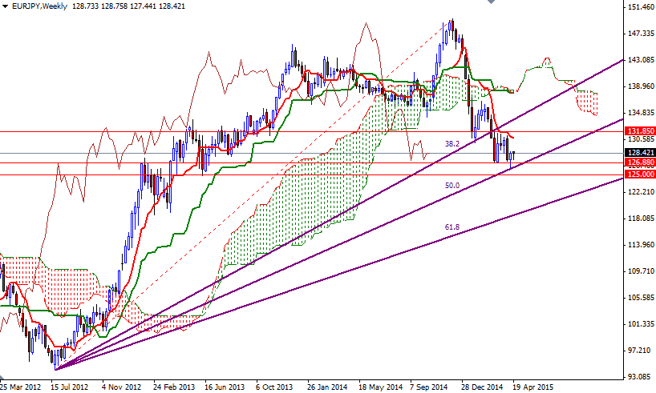This screenshot has width=656, height=393.
Task: Click the 50.0 Fibonacci fan label
Action: 452,186
